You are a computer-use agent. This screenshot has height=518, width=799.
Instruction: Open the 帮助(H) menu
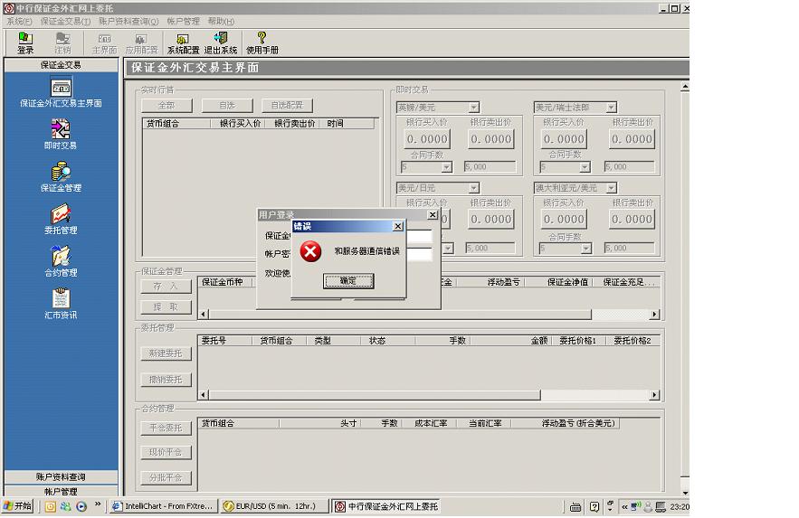220,21
